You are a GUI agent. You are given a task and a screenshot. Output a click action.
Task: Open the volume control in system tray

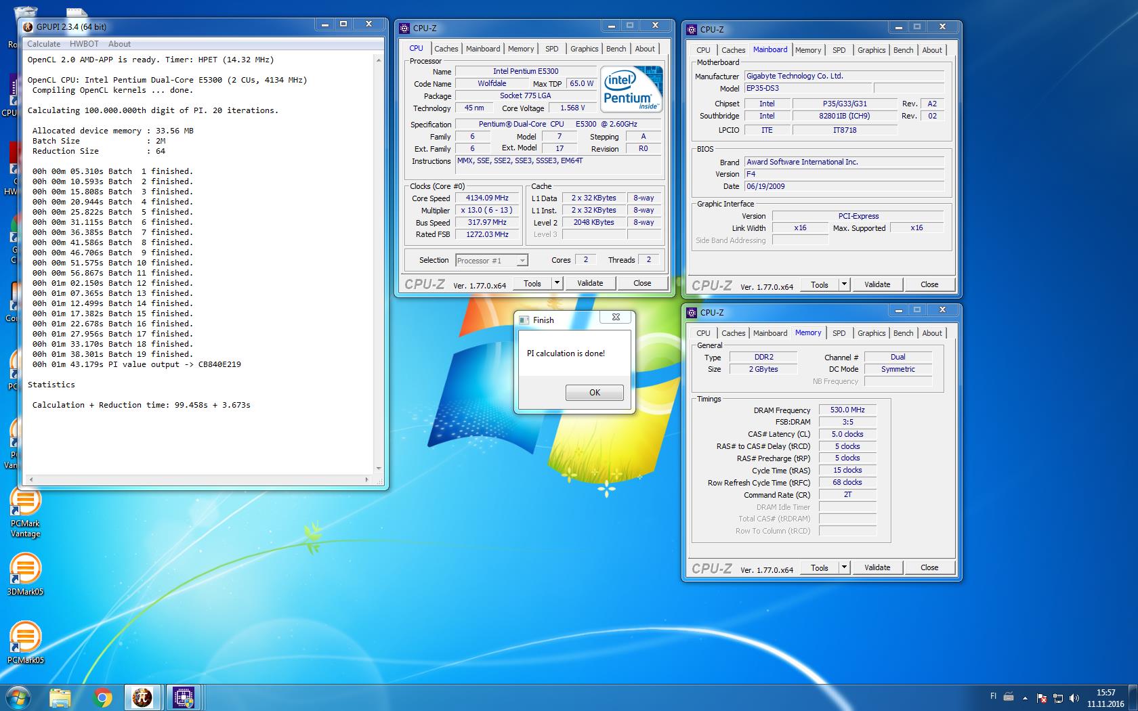point(1074,698)
